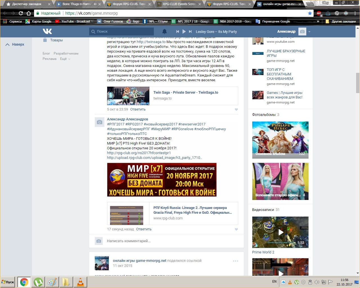Skip to the previous audio track
This screenshot has height=288, width=360.
177,31
